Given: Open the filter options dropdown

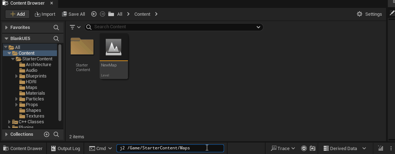Looking at the screenshot, I should click(75, 27).
